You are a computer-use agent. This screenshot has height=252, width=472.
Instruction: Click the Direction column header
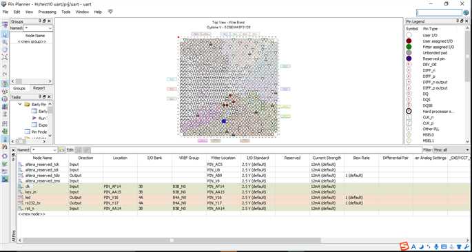point(86,158)
